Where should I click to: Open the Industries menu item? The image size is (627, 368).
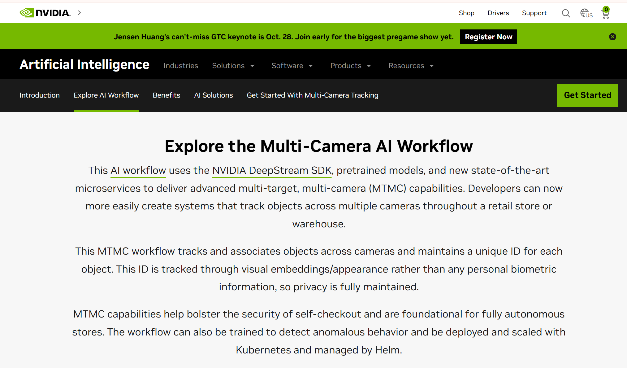click(x=181, y=66)
